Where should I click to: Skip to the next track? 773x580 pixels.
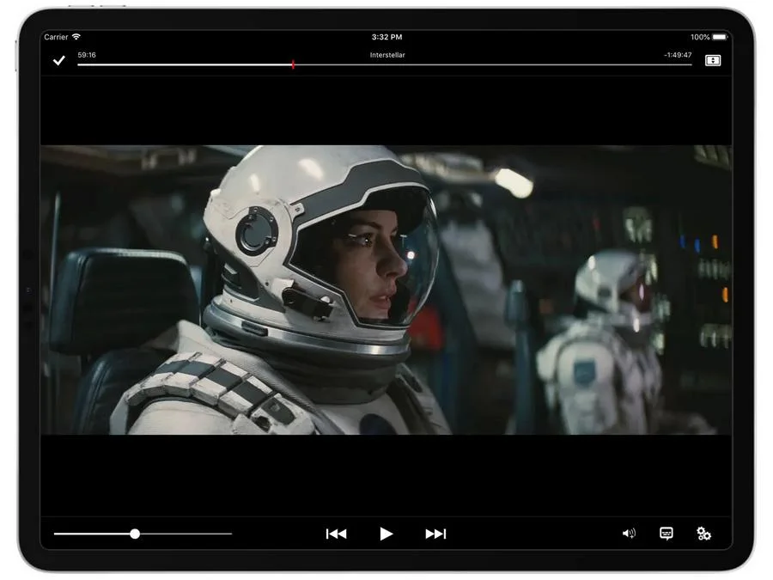435,534
